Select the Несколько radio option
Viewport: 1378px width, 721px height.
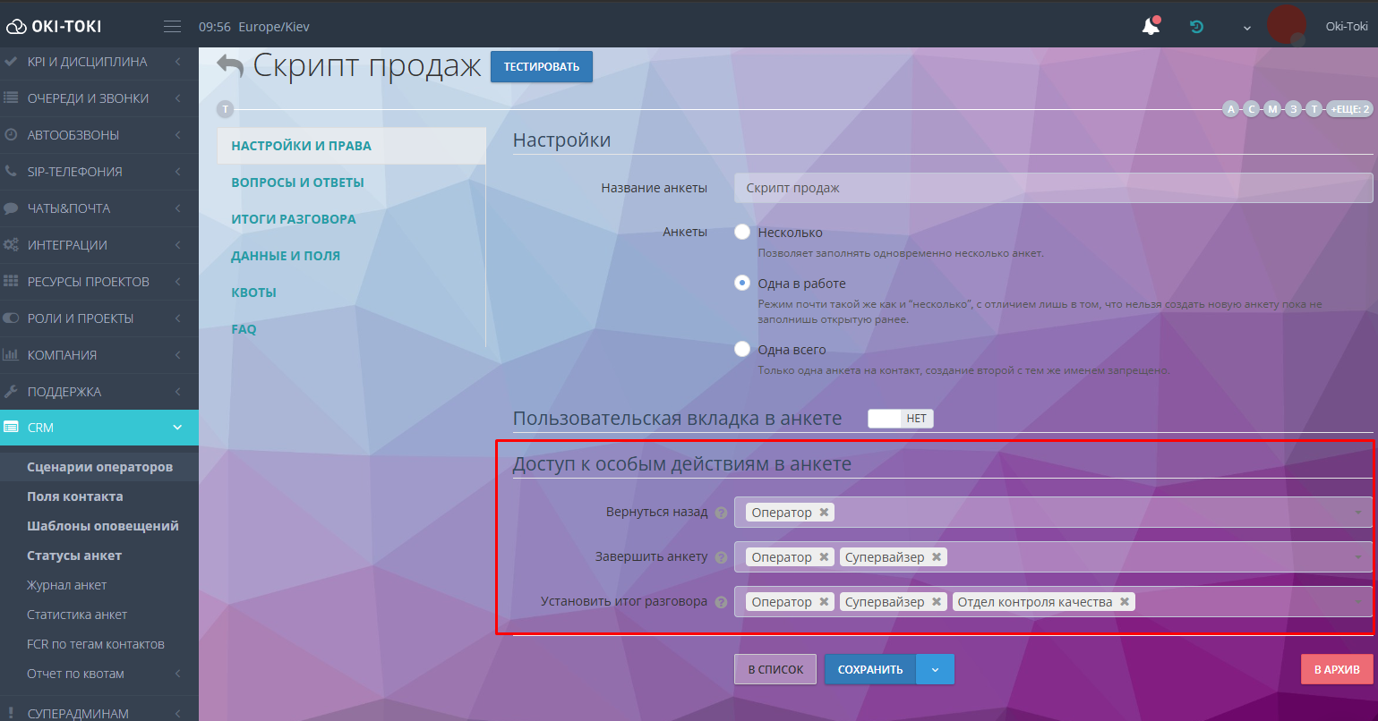tap(742, 232)
